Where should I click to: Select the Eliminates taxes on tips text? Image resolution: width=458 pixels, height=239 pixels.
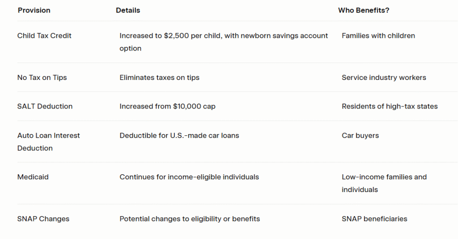coord(159,78)
